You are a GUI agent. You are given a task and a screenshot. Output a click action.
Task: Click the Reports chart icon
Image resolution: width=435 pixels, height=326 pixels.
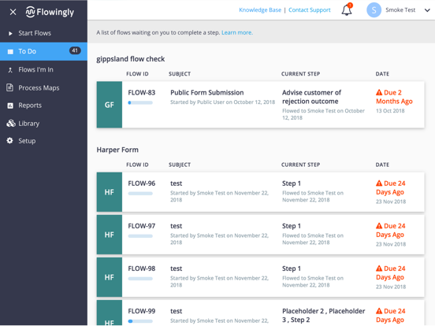tap(10, 106)
